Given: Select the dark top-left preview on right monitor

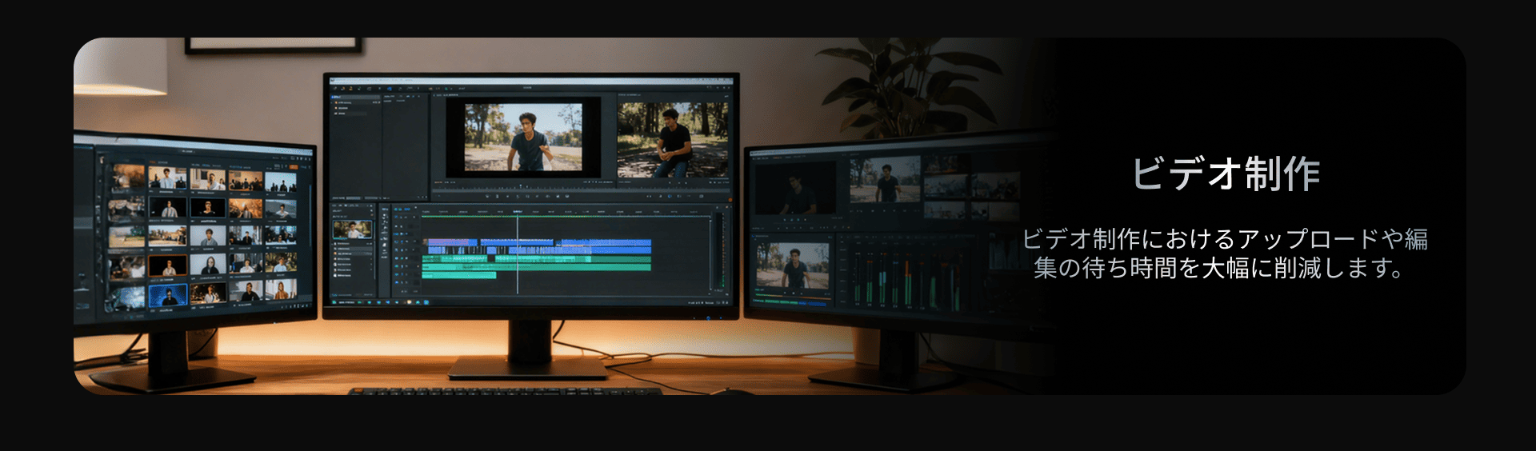Looking at the screenshot, I should pos(794,188).
